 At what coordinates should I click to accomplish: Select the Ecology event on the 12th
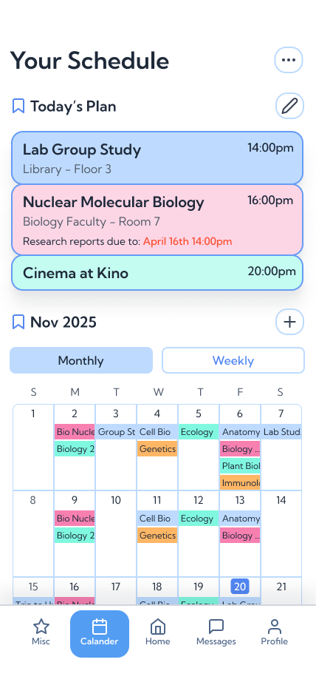click(x=199, y=519)
